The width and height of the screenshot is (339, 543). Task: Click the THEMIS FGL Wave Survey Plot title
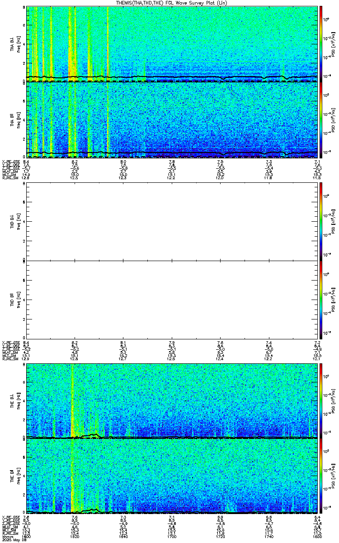tap(172, 3)
